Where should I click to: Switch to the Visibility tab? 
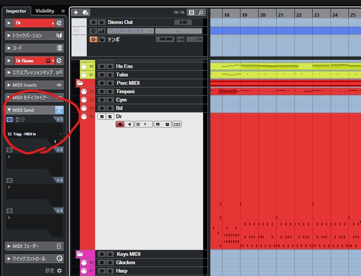[x=45, y=11]
